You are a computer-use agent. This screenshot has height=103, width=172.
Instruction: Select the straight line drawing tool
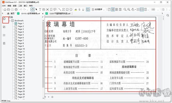pos(60,10)
